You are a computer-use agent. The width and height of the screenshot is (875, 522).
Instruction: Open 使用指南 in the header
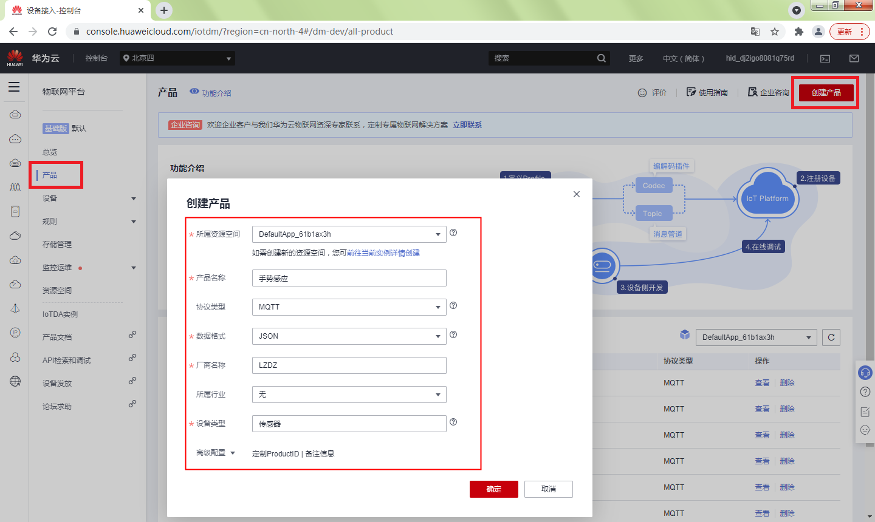click(x=707, y=92)
